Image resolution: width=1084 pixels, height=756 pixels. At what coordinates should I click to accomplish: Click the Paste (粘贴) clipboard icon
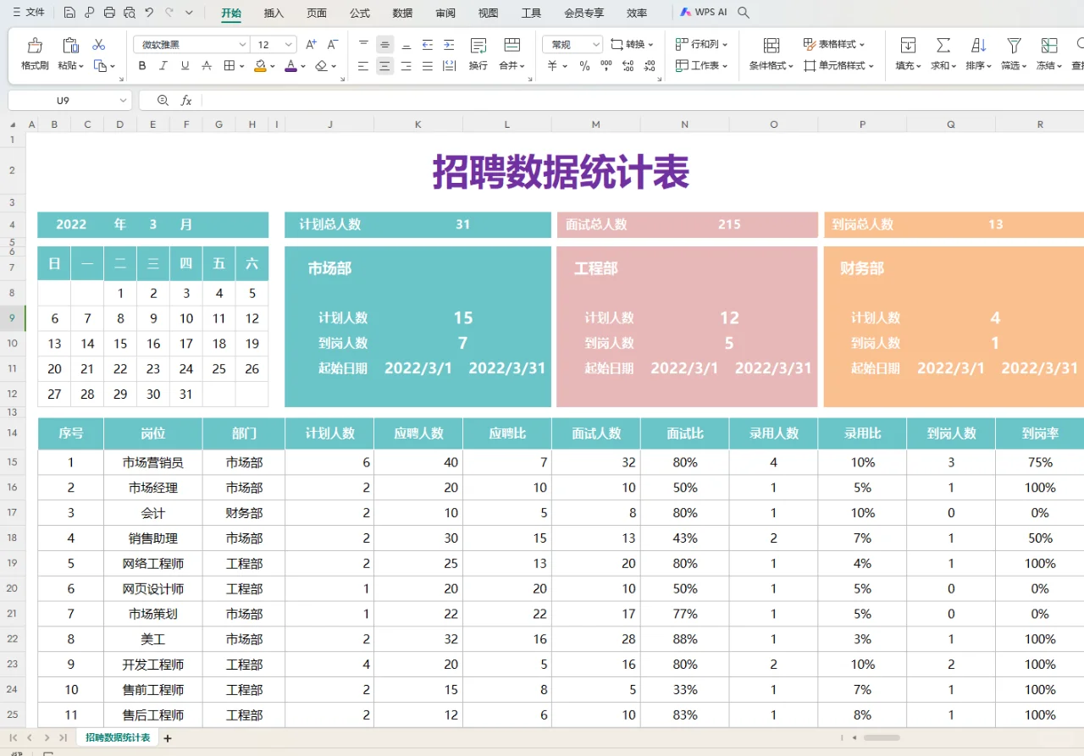coord(71,45)
